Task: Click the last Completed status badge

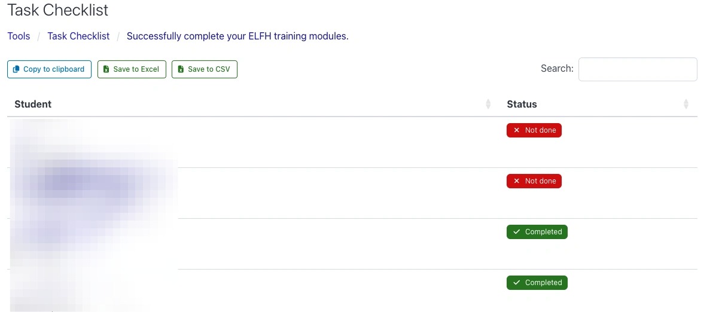Action: coord(537,283)
